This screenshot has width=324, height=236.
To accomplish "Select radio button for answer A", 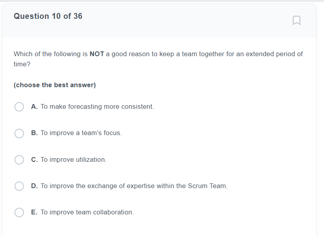I will (x=19, y=107).
